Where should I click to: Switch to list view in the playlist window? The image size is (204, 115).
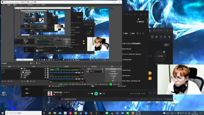pos(137,34)
